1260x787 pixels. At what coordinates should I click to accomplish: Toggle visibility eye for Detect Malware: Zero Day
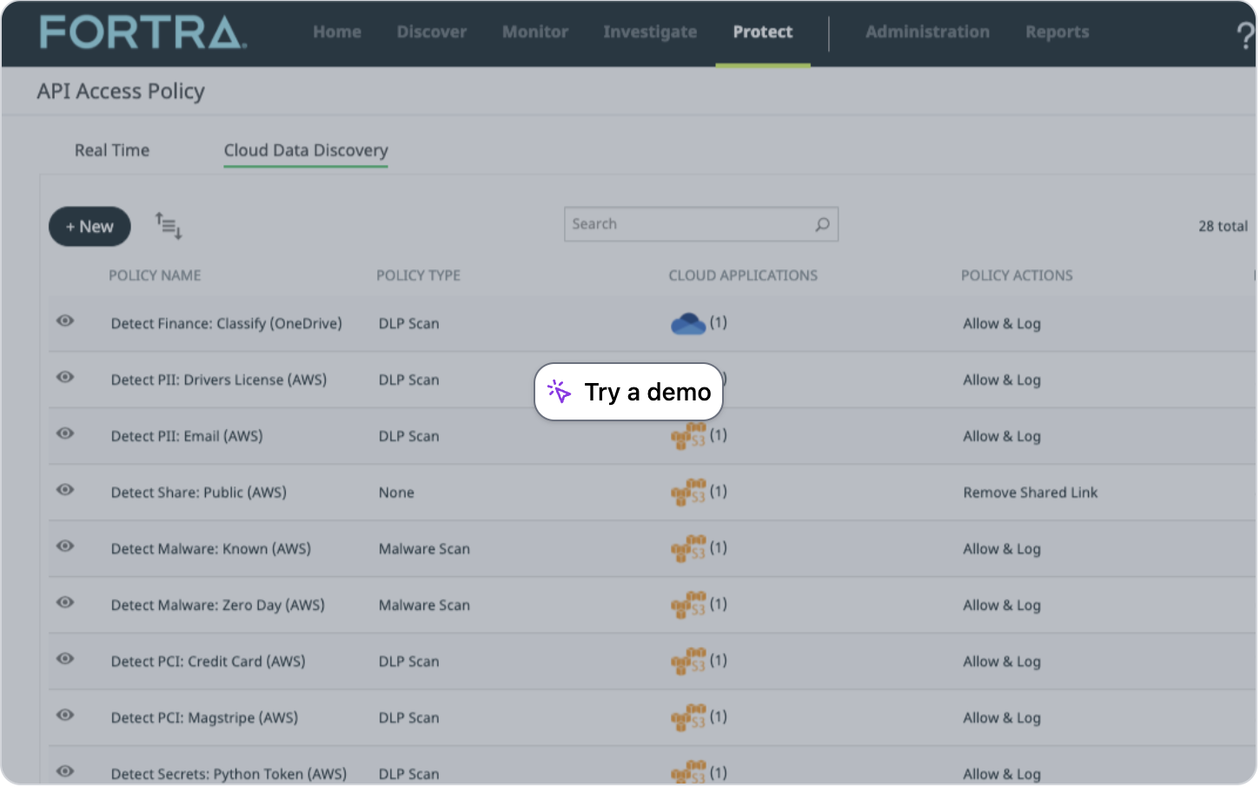click(65, 603)
